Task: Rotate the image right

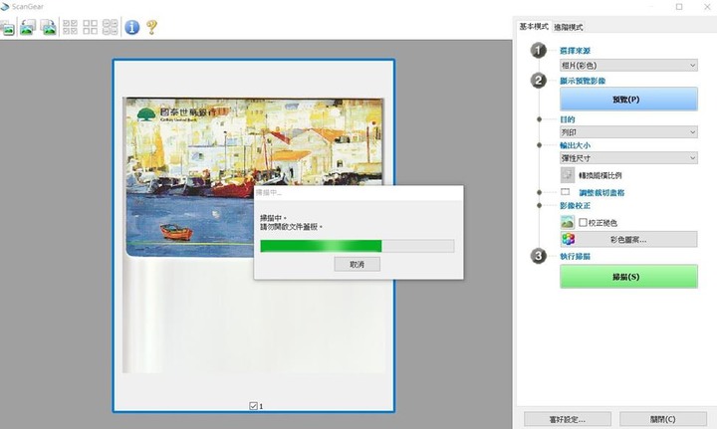Action: click(48, 27)
